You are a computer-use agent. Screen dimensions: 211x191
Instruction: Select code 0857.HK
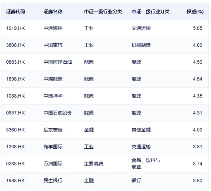click(x=16, y=113)
